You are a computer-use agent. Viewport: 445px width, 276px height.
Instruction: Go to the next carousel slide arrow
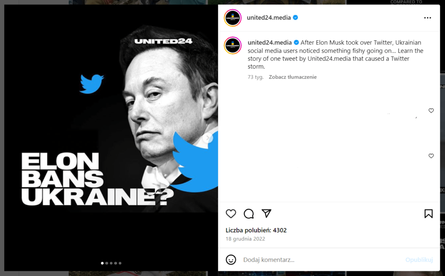tap(208, 138)
